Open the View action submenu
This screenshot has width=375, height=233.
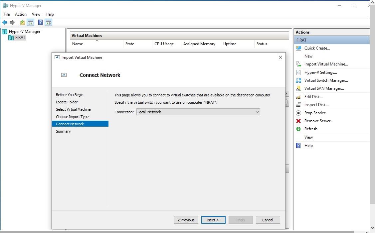(x=308, y=137)
